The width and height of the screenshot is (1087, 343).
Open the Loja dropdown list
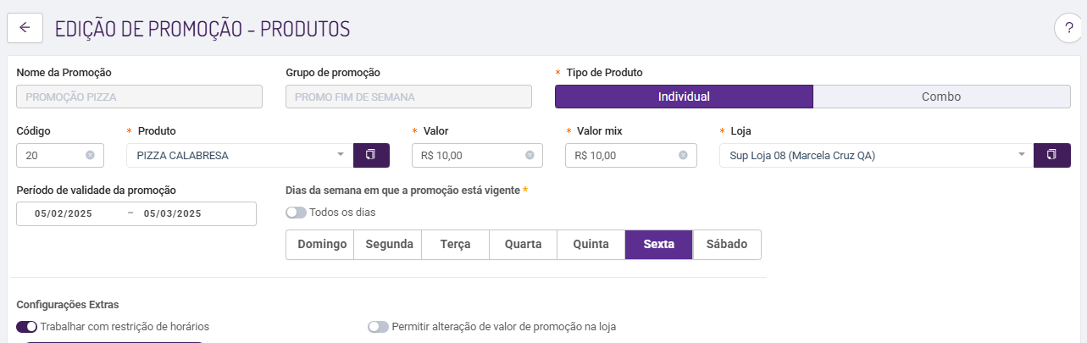click(1022, 155)
